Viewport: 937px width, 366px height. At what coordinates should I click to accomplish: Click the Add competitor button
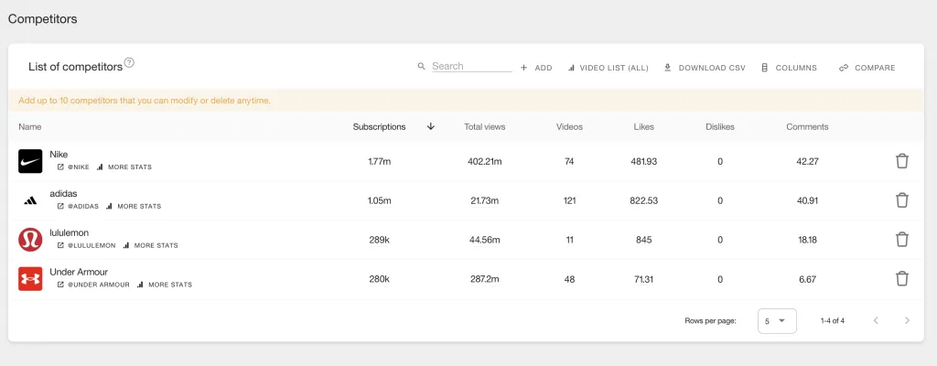pos(536,68)
